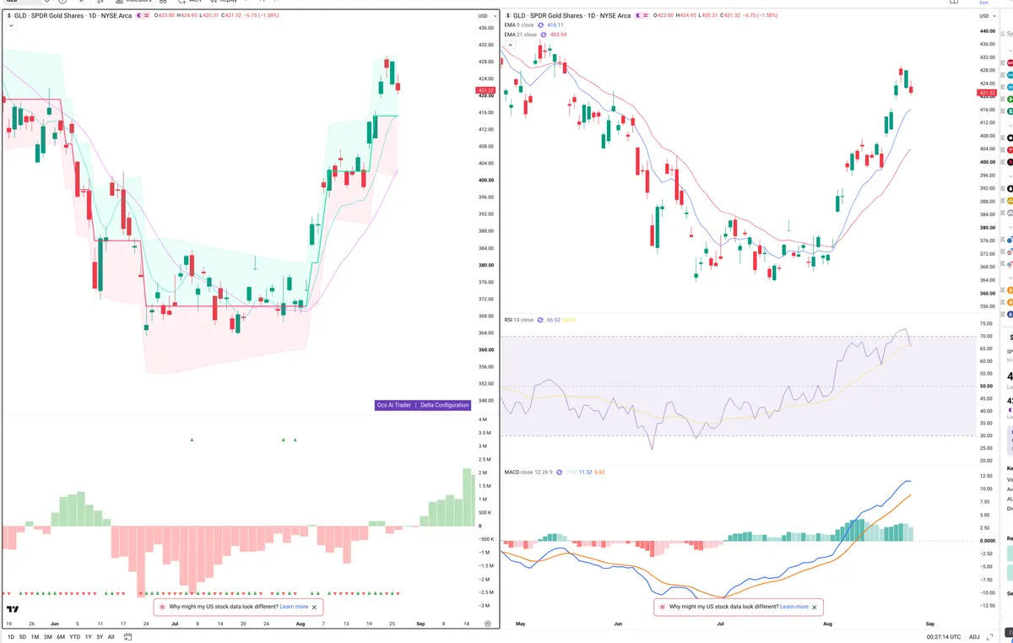
Task: Click the EMA 9 refresh icon
Action: 541,25
